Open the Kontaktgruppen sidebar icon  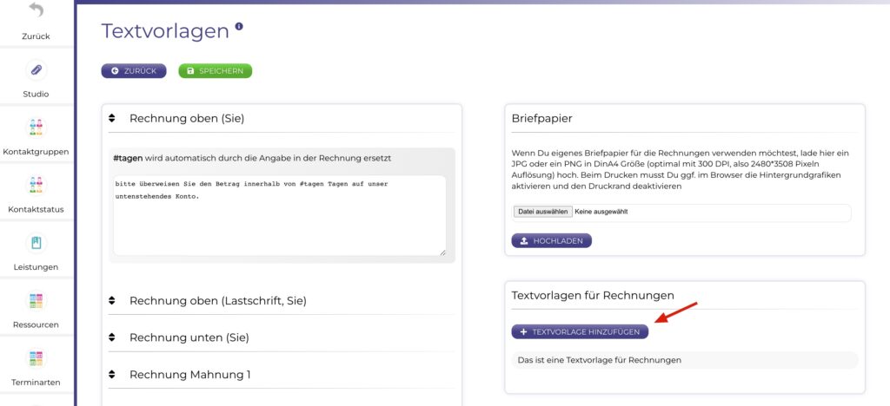(x=37, y=128)
